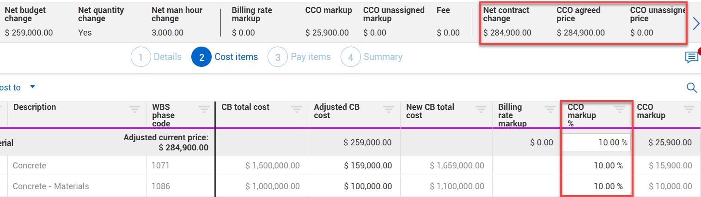Screen dimensions: 701x197
Task: Open filter icon on WBS phase code column
Action: pyautogui.click(x=204, y=109)
